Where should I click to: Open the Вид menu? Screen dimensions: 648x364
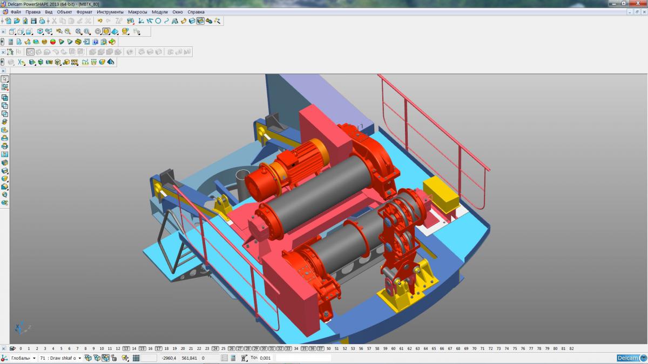tap(49, 12)
